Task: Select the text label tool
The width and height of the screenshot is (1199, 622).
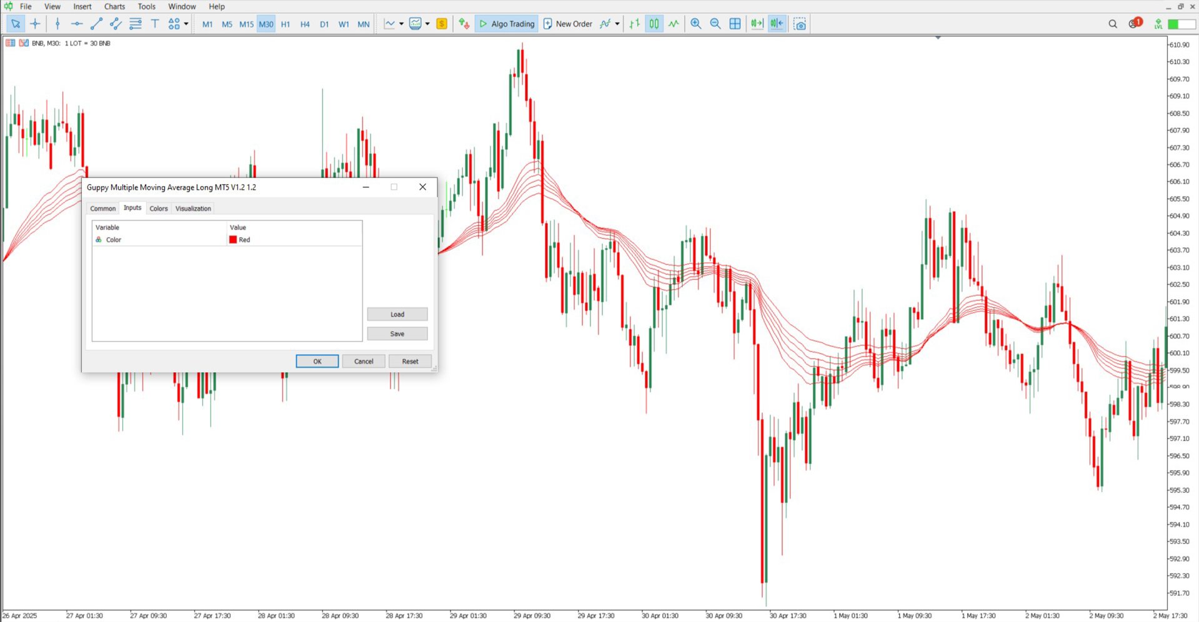Action: click(x=155, y=24)
